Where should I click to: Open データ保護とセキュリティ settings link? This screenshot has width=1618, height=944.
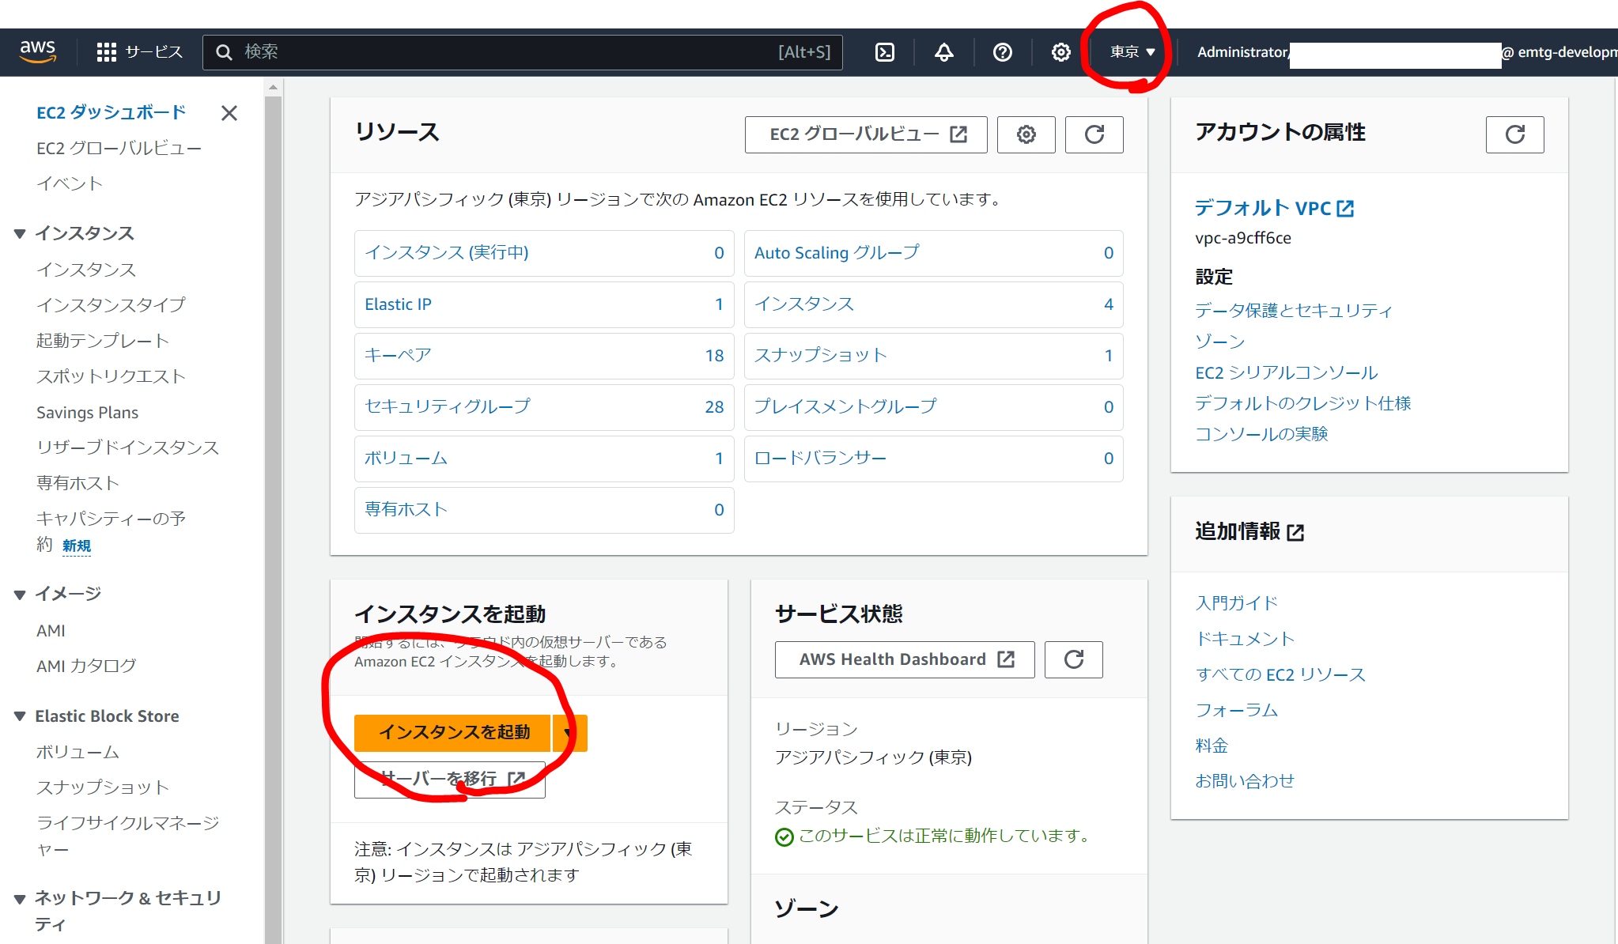click(x=1293, y=311)
